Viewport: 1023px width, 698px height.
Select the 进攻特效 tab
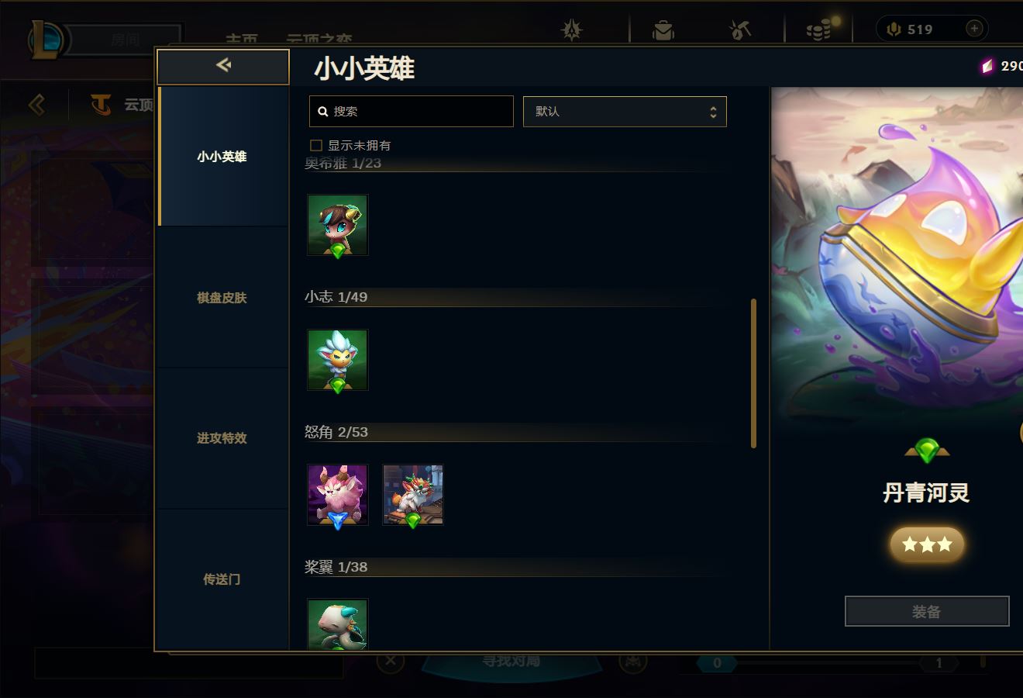click(222, 438)
